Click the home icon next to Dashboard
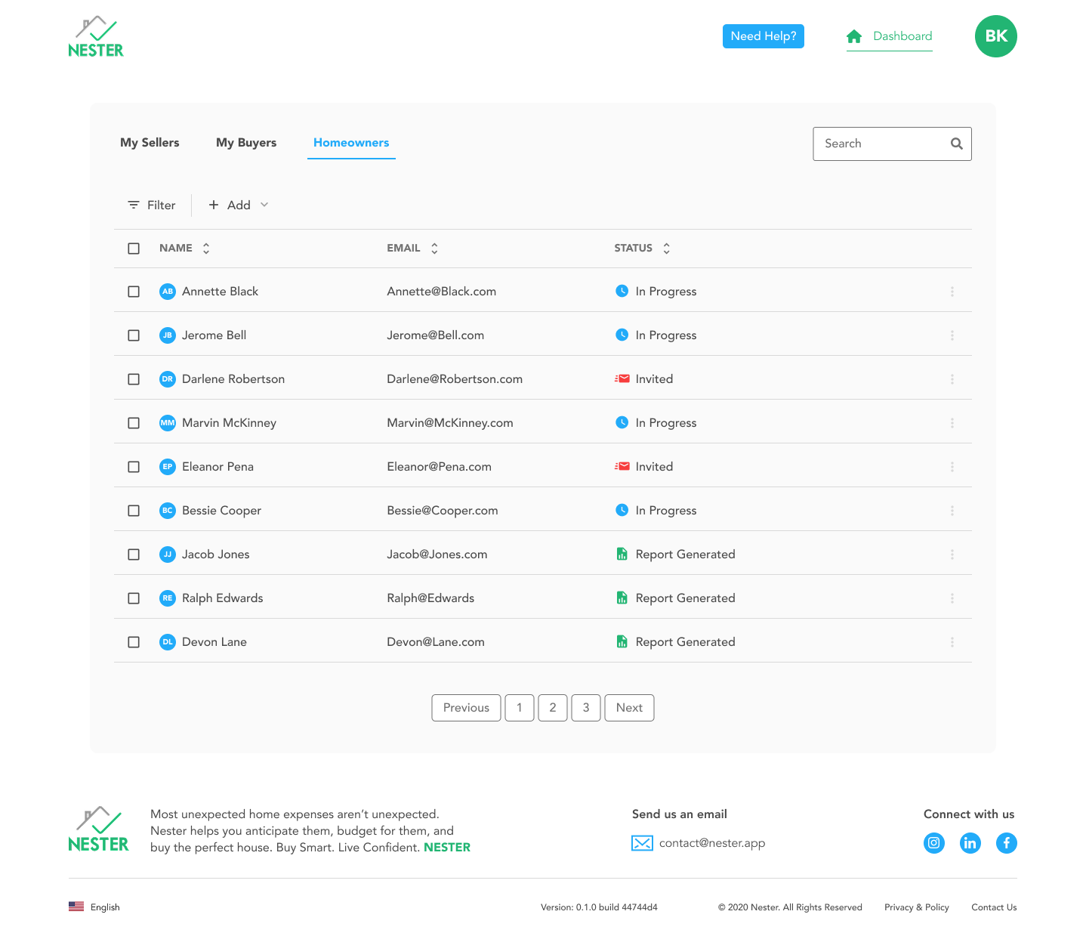Viewport: 1086px width, 936px height. [x=854, y=36]
